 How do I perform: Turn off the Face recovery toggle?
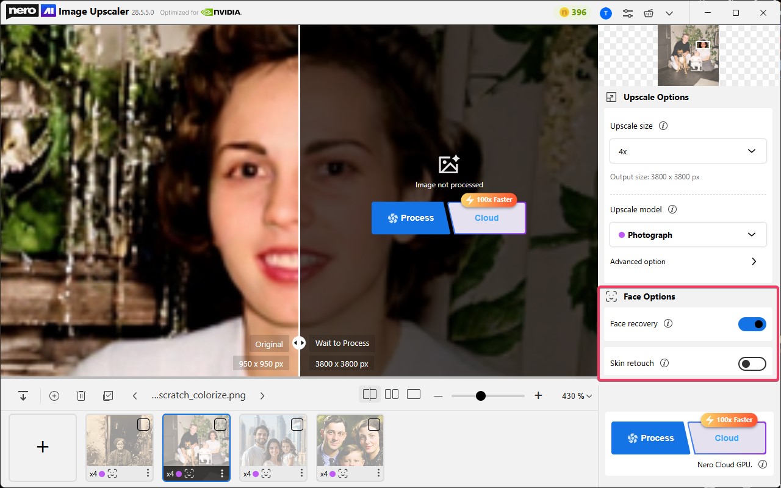[x=752, y=324]
